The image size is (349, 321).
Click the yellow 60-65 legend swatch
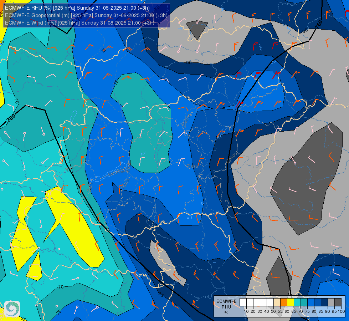[291, 302]
